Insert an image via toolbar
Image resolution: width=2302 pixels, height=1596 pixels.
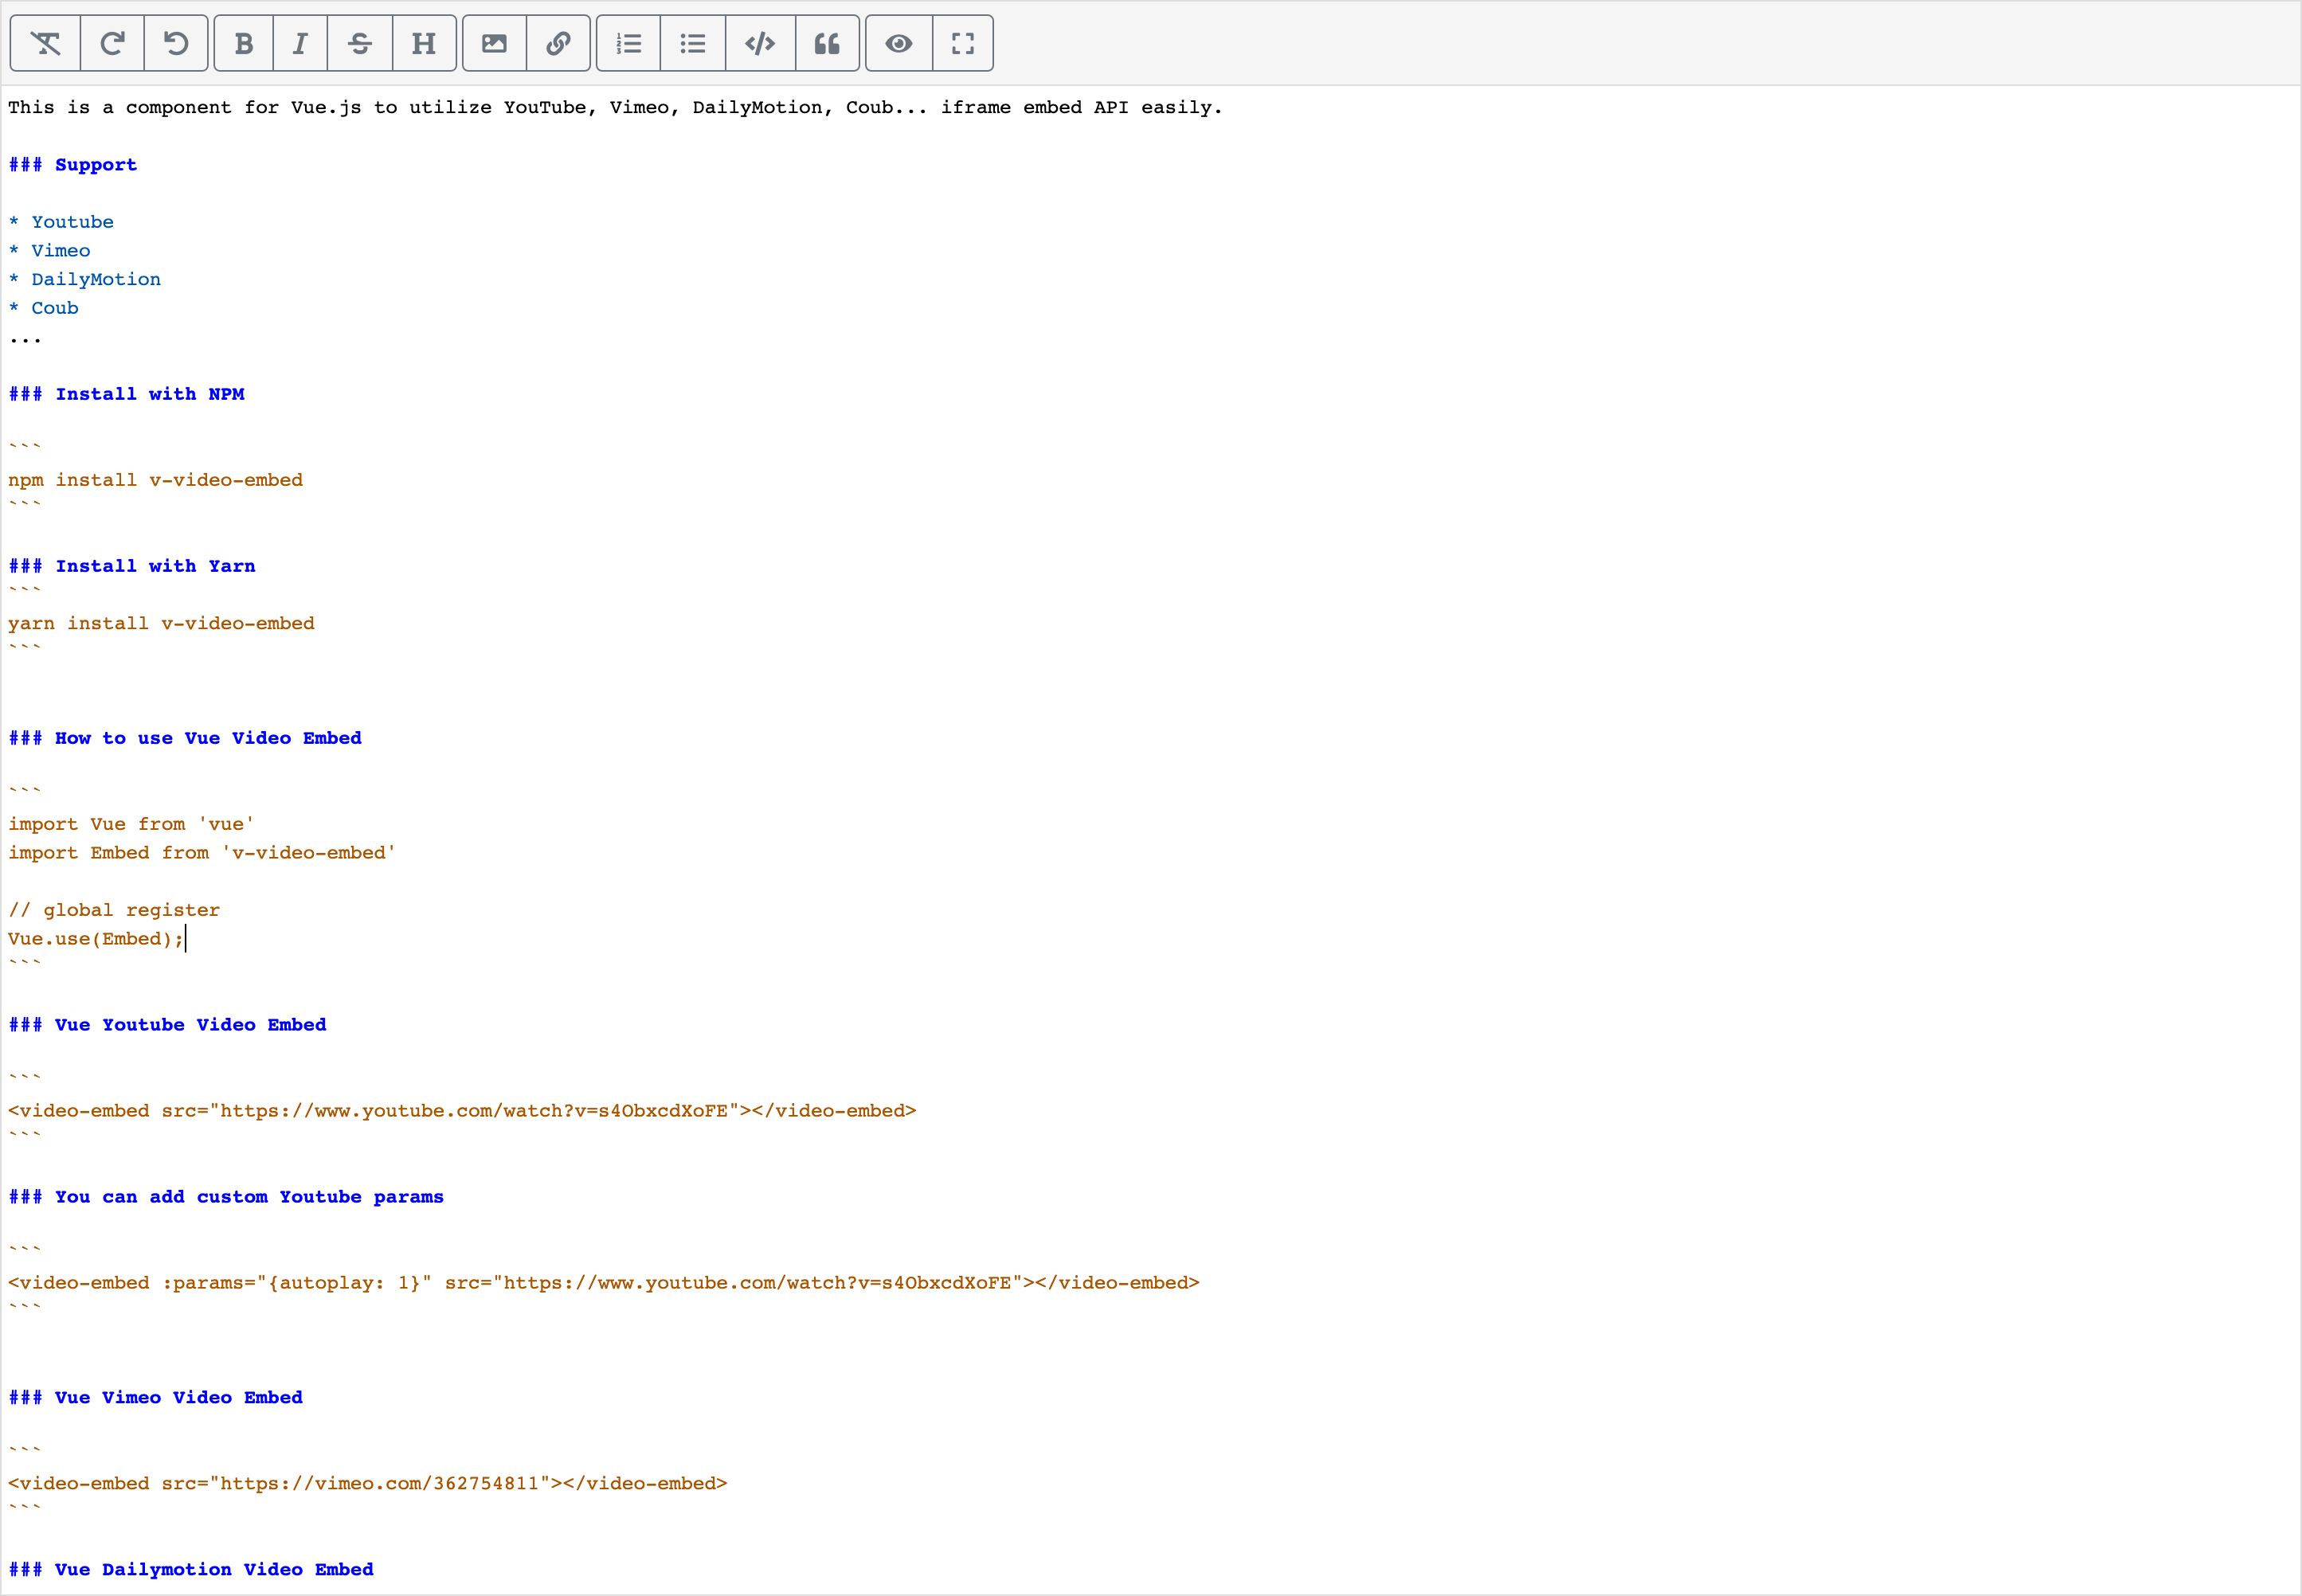(494, 43)
